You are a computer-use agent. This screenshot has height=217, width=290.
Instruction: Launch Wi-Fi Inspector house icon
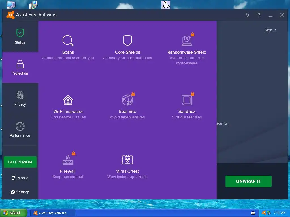point(68,100)
